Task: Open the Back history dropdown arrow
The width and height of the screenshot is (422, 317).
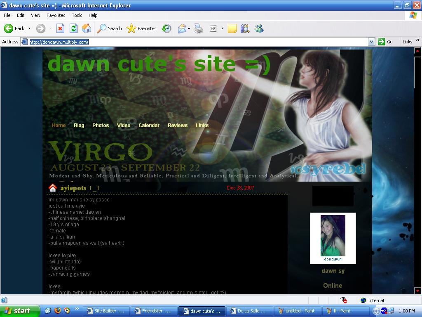Action: (x=29, y=28)
